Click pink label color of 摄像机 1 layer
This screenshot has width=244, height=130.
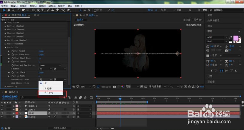[17, 106]
